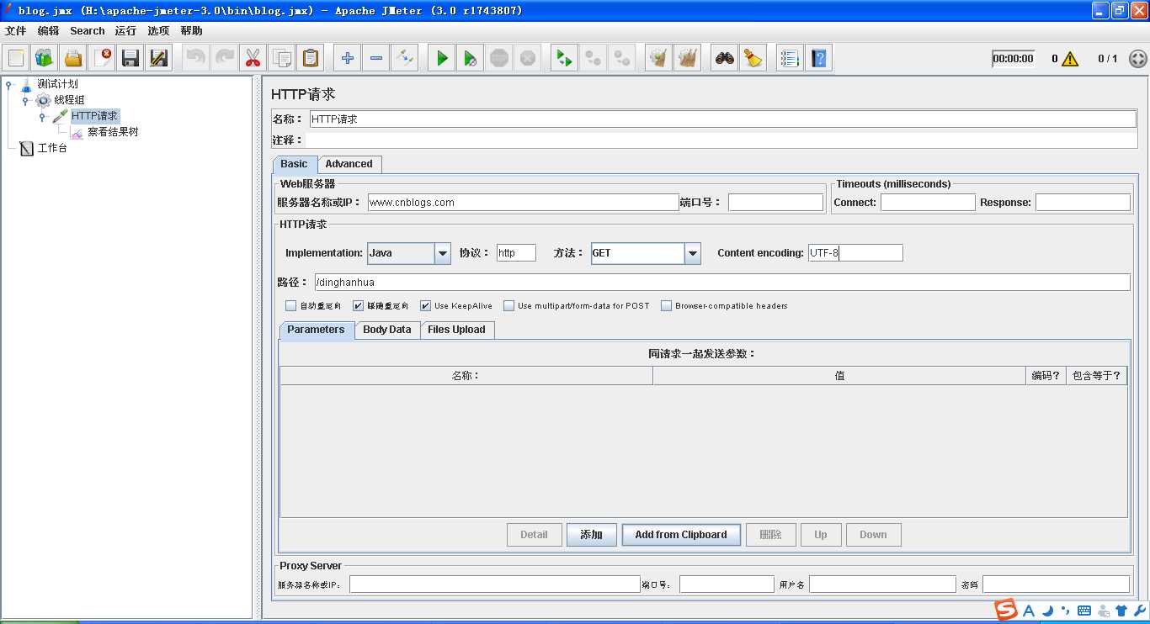1150x624 pixels.
Task: Open 选项 menu
Action: (158, 31)
